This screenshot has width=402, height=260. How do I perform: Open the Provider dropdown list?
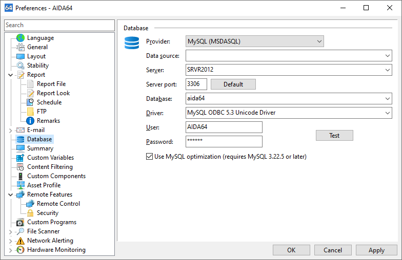tap(319, 41)
